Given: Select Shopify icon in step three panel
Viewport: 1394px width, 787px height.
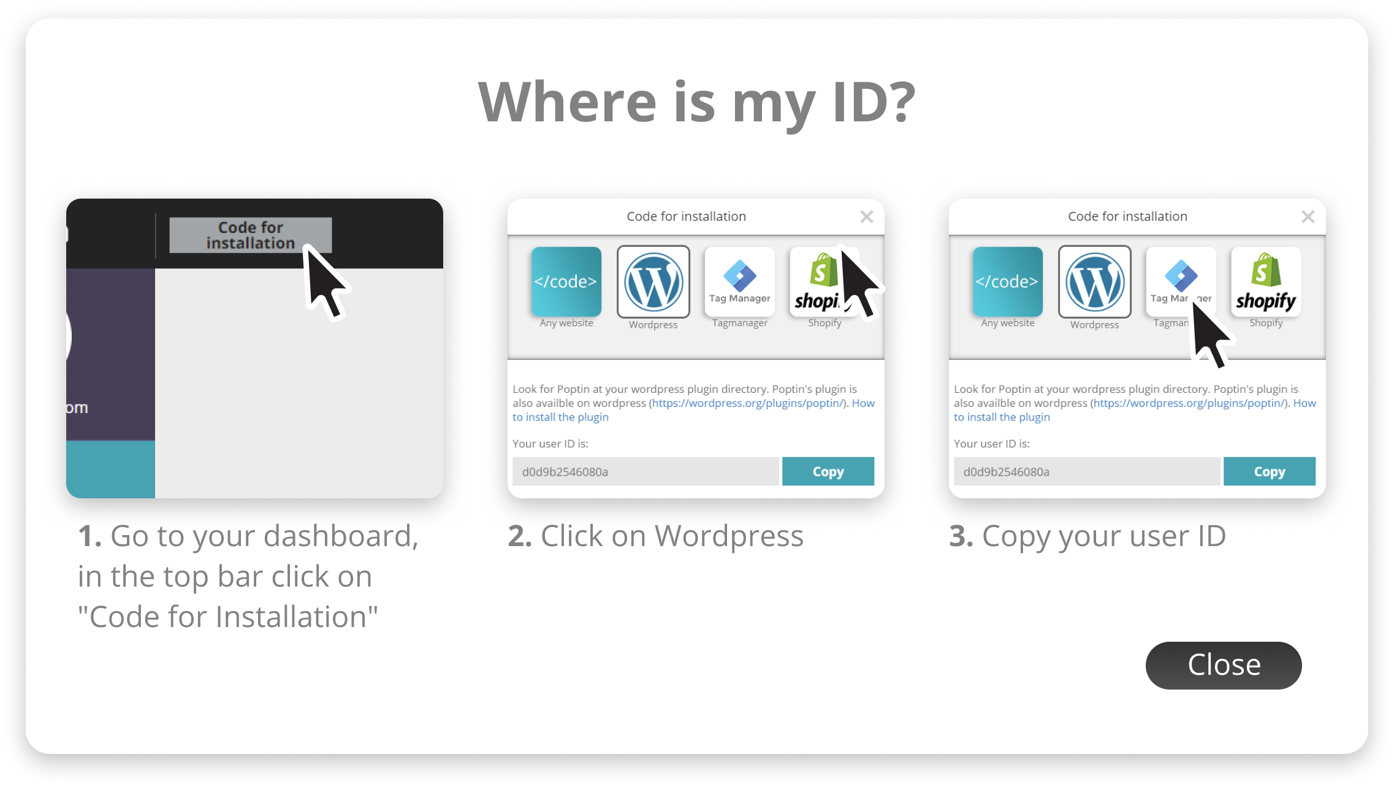Looking at the screenshot, I should (x=1265, y=282).
